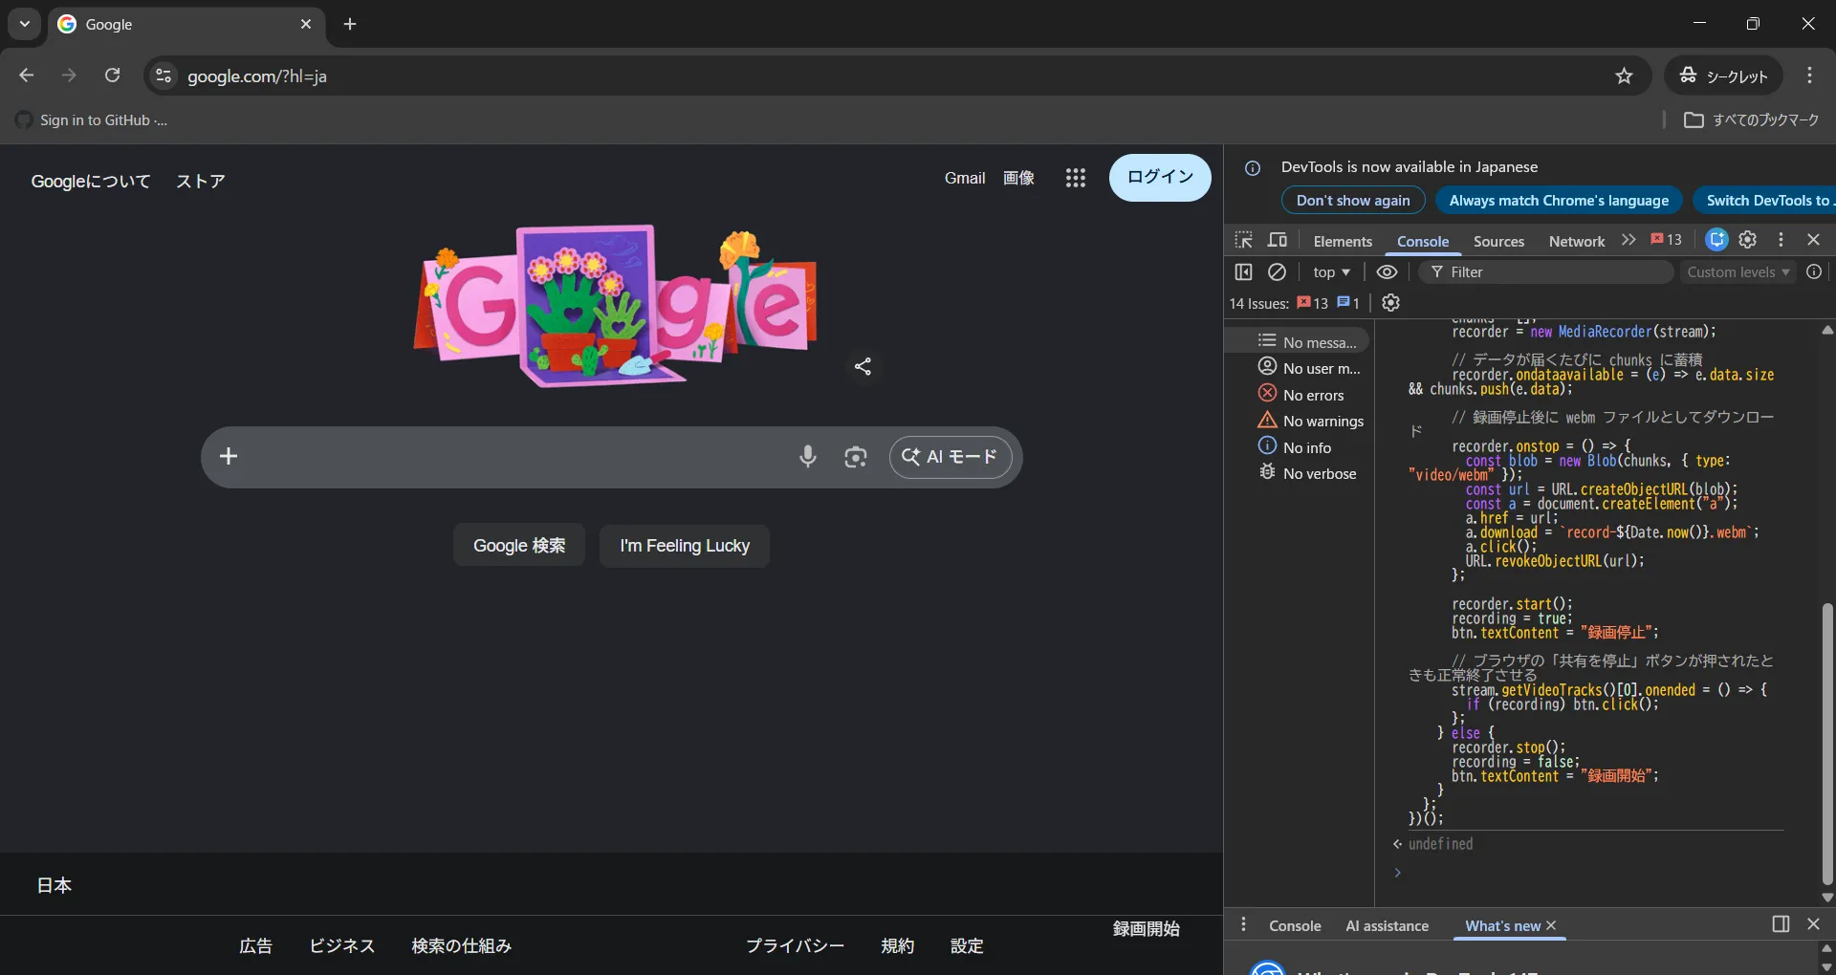Open the 13 issues counter in toolbar
This screenshot has width=1836, height=975.
coord(1666,240)
